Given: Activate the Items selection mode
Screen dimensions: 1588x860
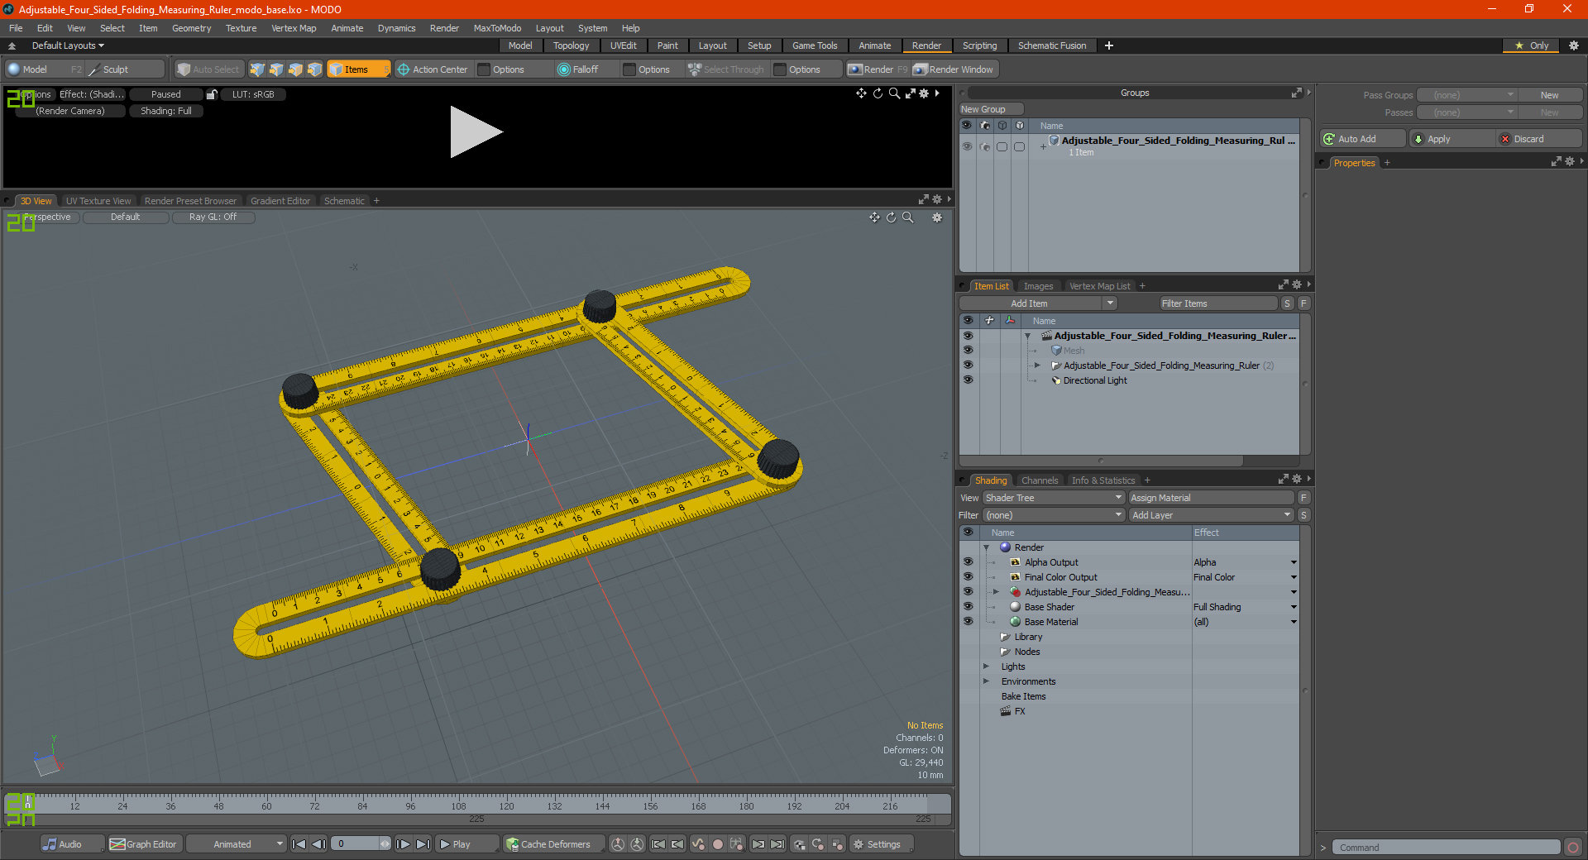Looking at the screenshot, I should [x=358, y=69].
